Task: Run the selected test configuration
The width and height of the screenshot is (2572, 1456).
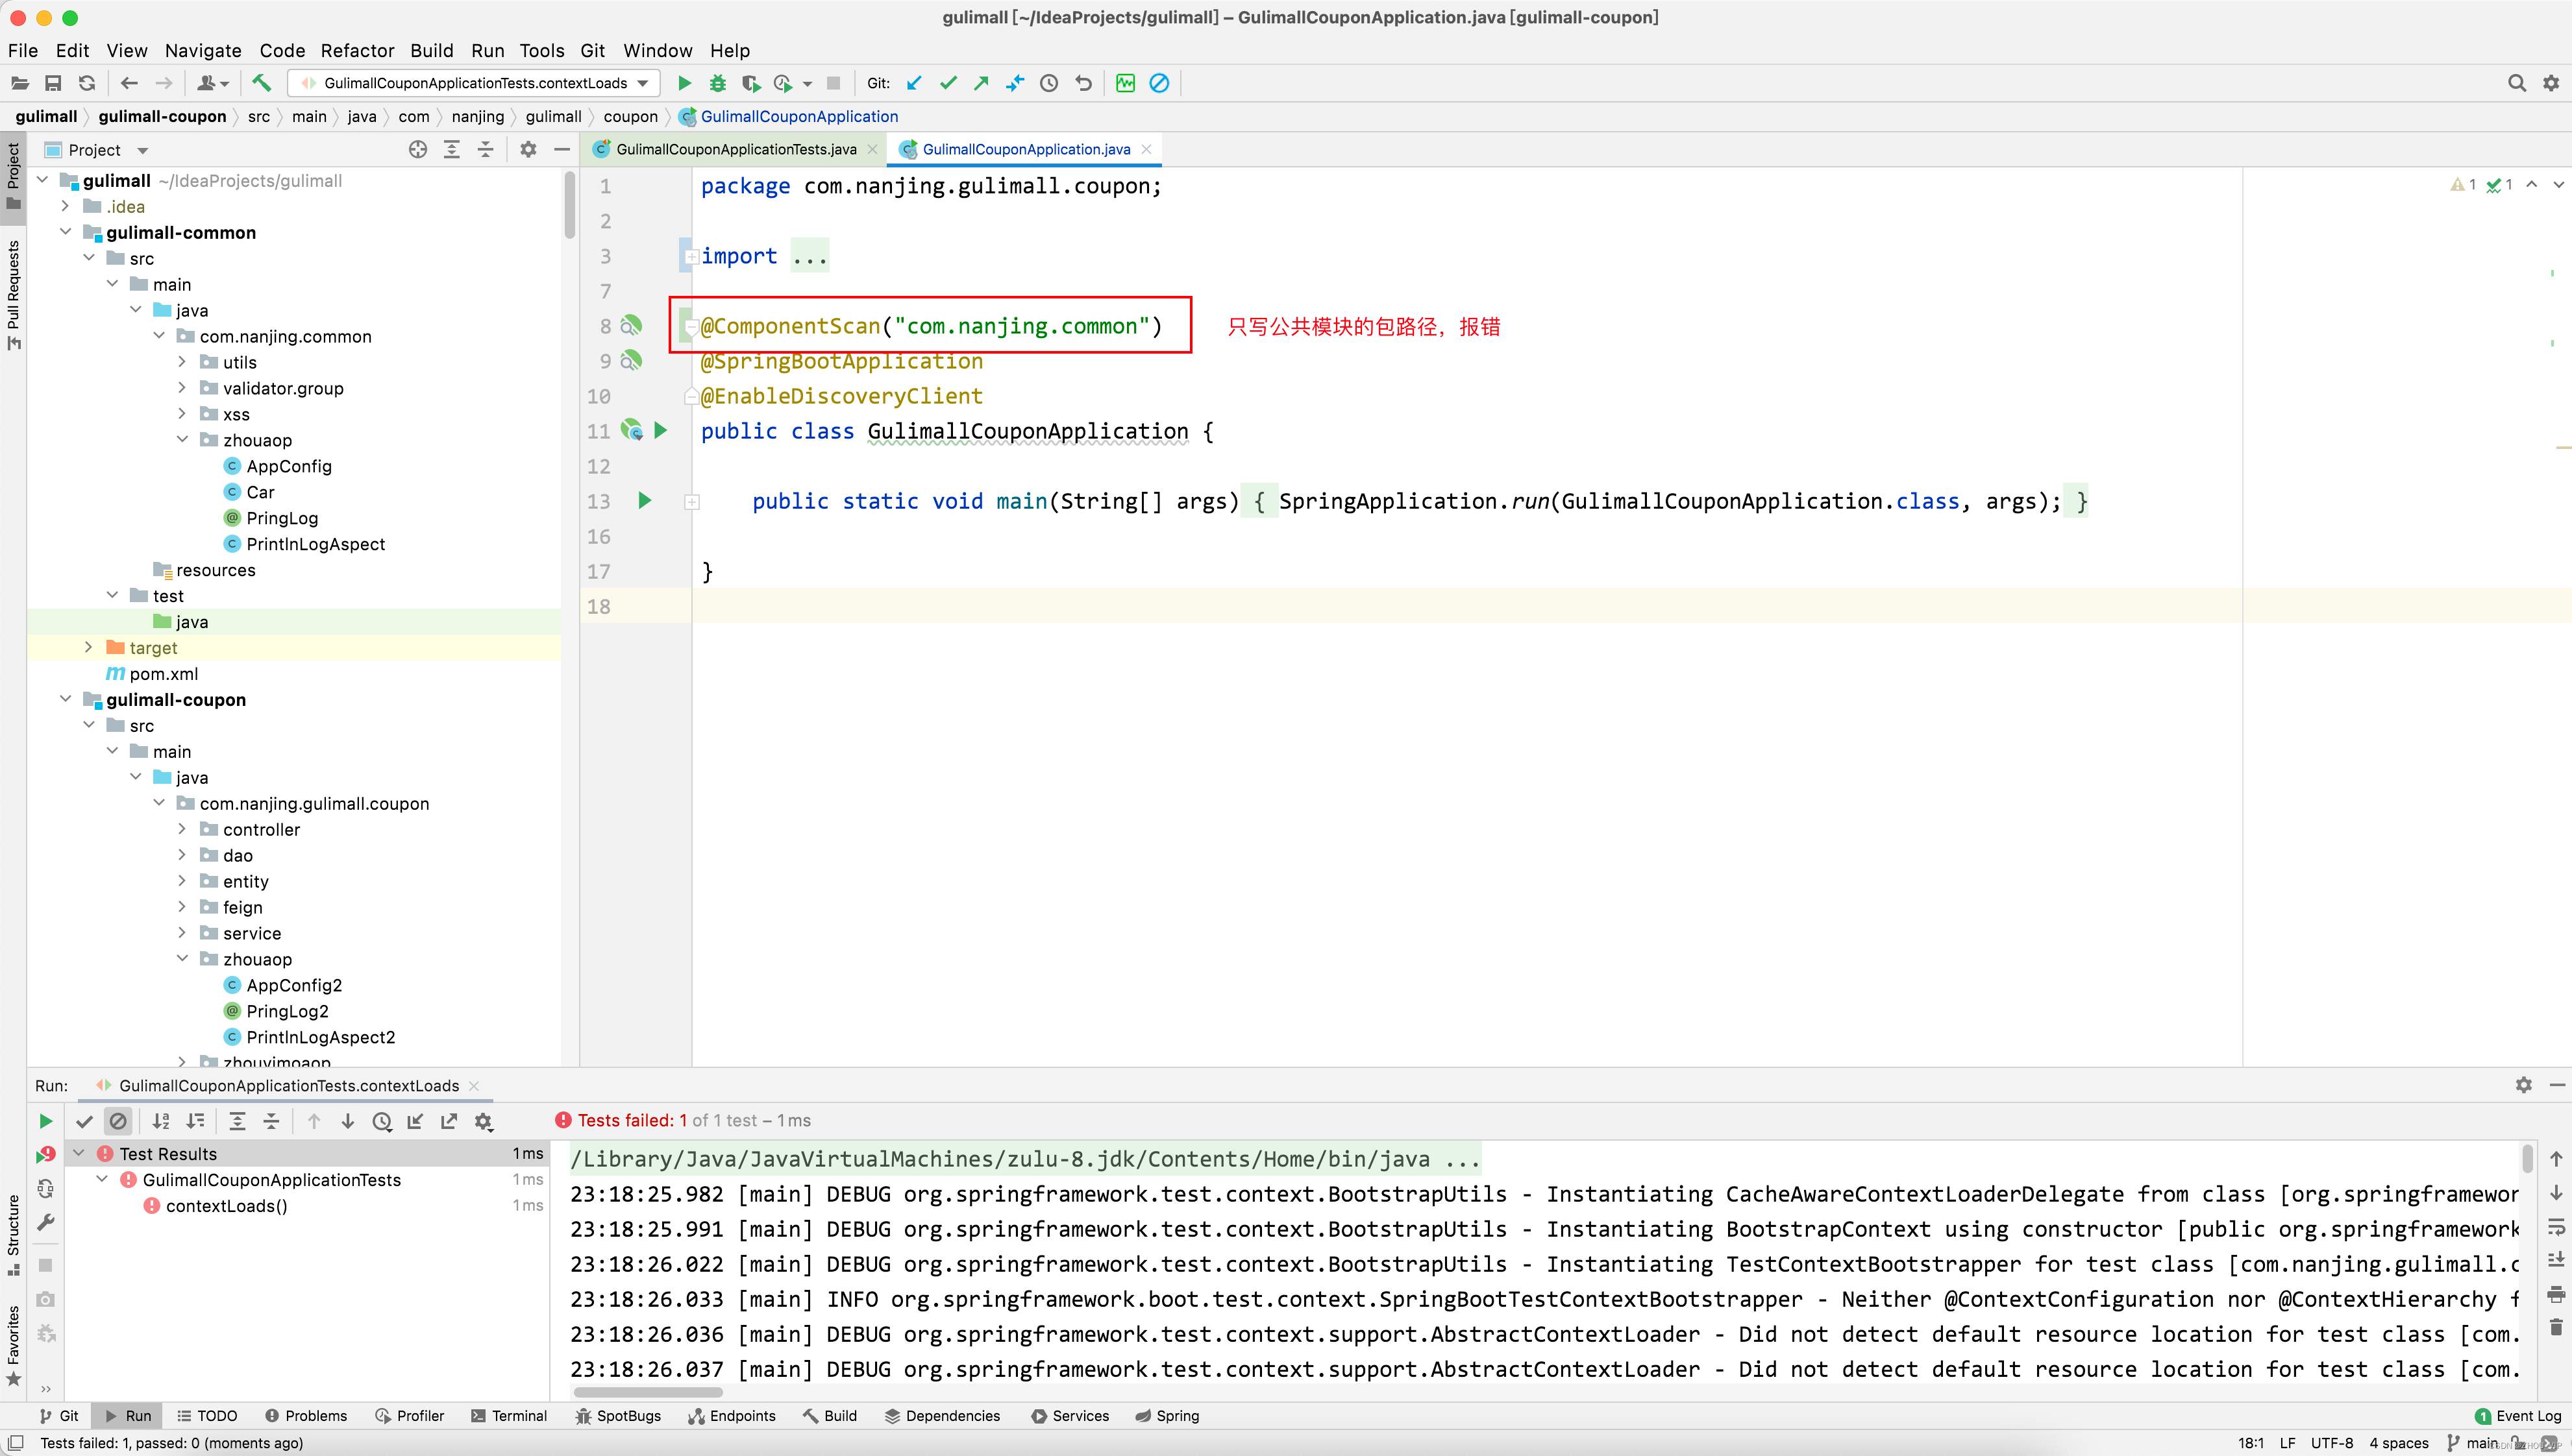Action: [684, 83]
